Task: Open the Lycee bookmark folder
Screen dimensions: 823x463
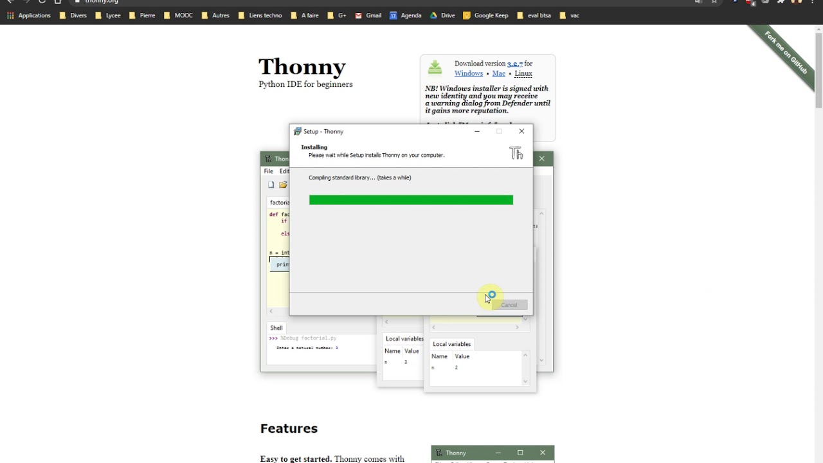Action: [107, 15]
